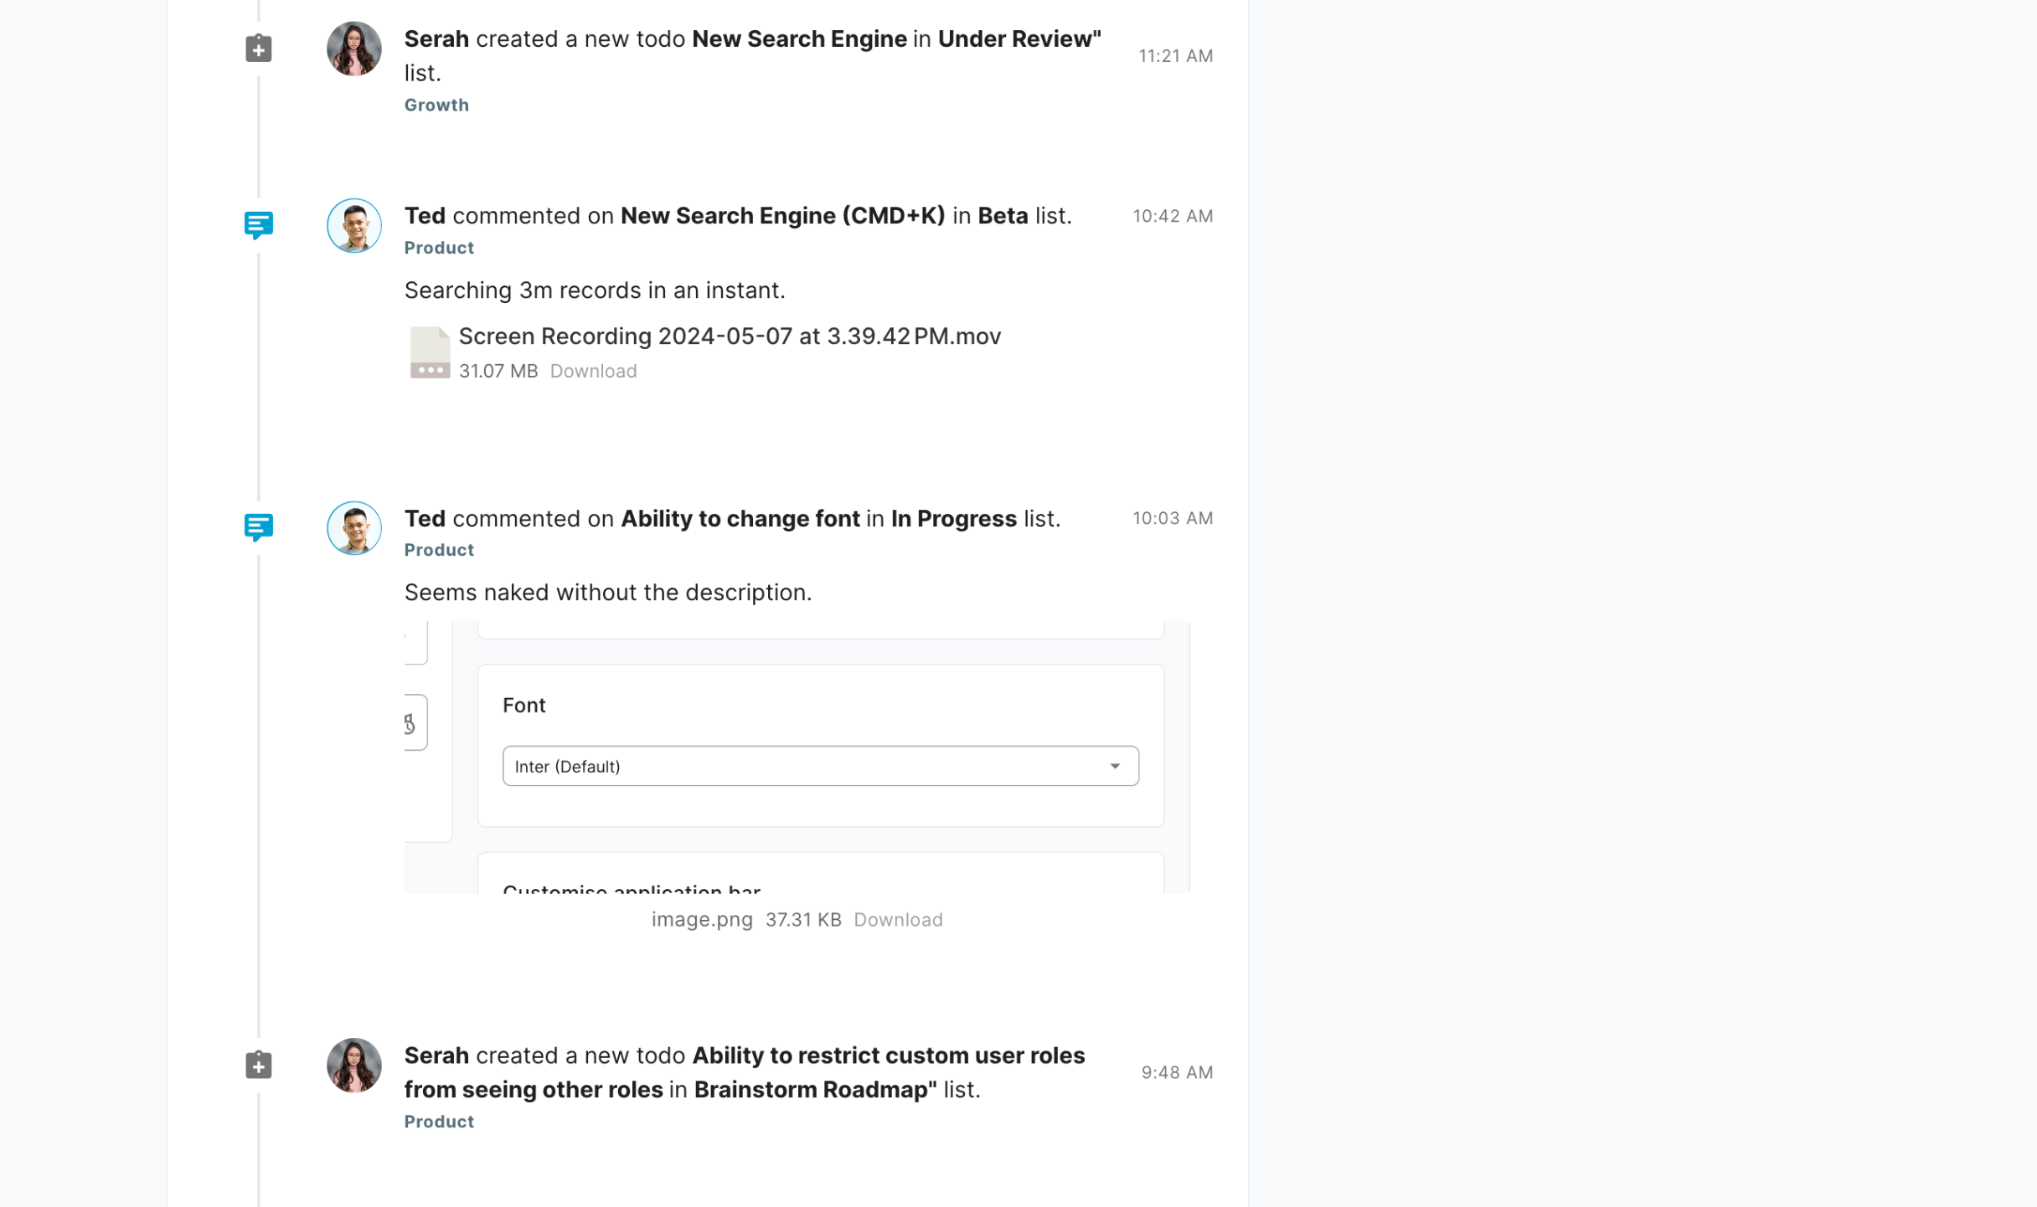Open the Inter (Default) font dropdown
The width and height of the screenshot is (2037, 1207).
820,766
